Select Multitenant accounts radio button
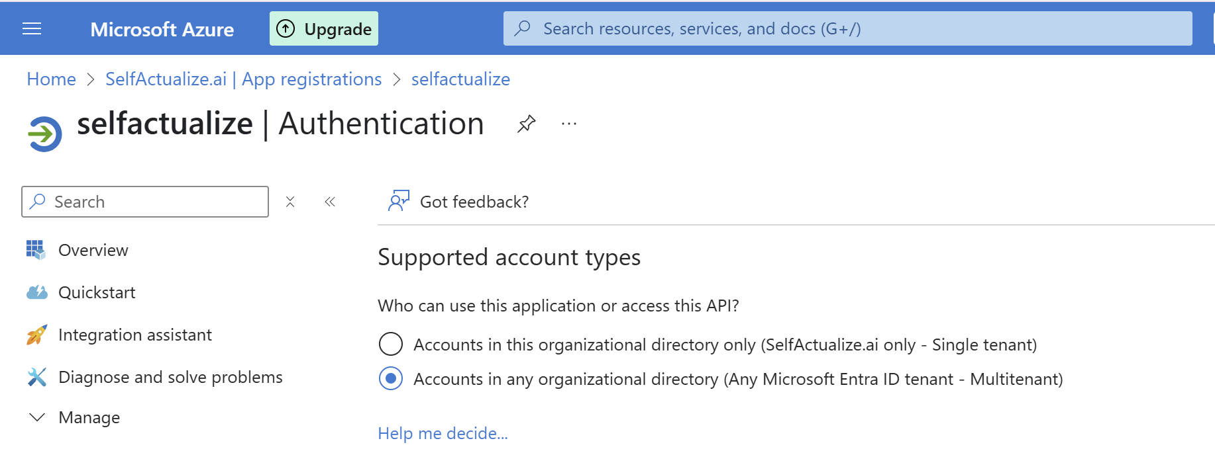The image size is (1215, 451). click(x=391, y=379)
